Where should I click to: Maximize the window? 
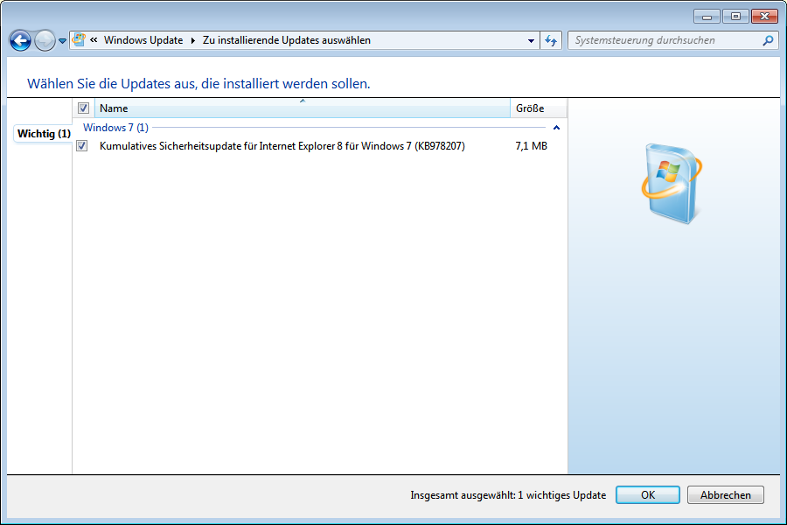(735, 17)
